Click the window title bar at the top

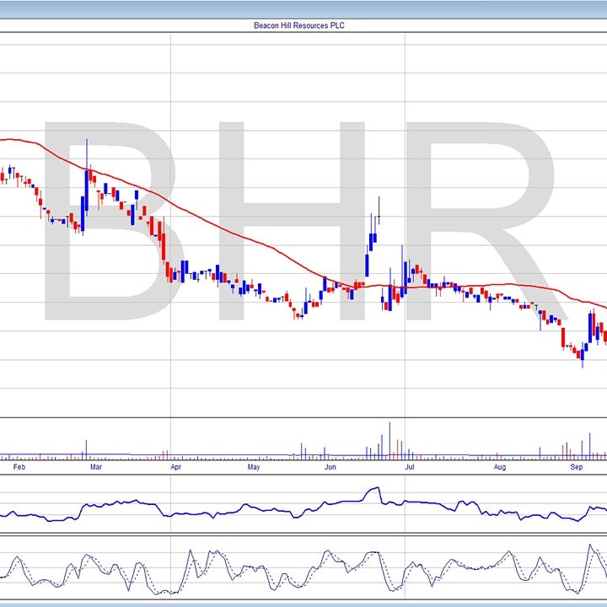pyautogui.click(x=303, y=8)
